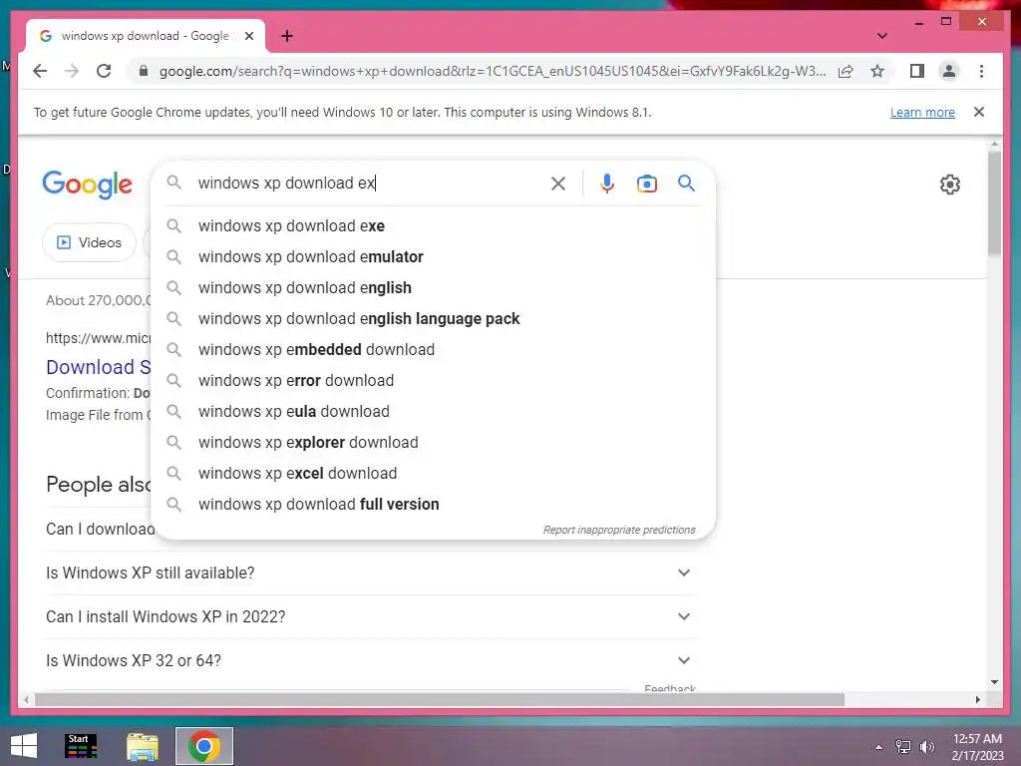Open the volume control tray icon

coord(926,747)
